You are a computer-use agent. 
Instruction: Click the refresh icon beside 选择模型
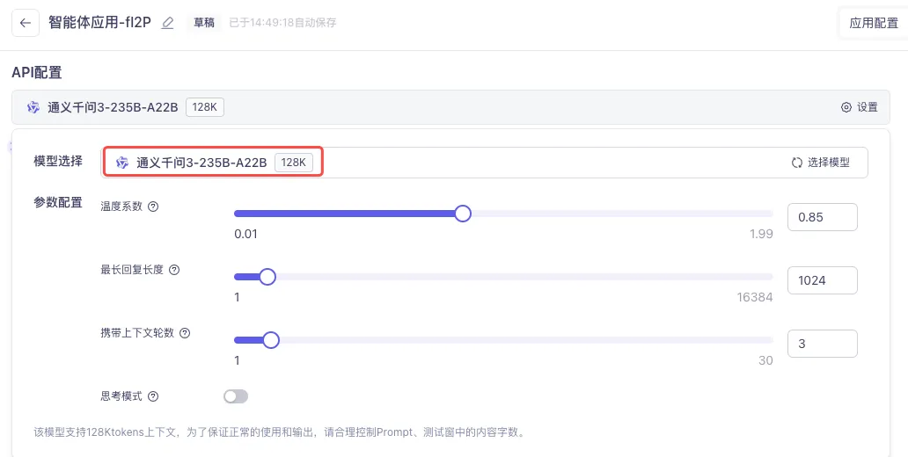[x=797, y=163]
